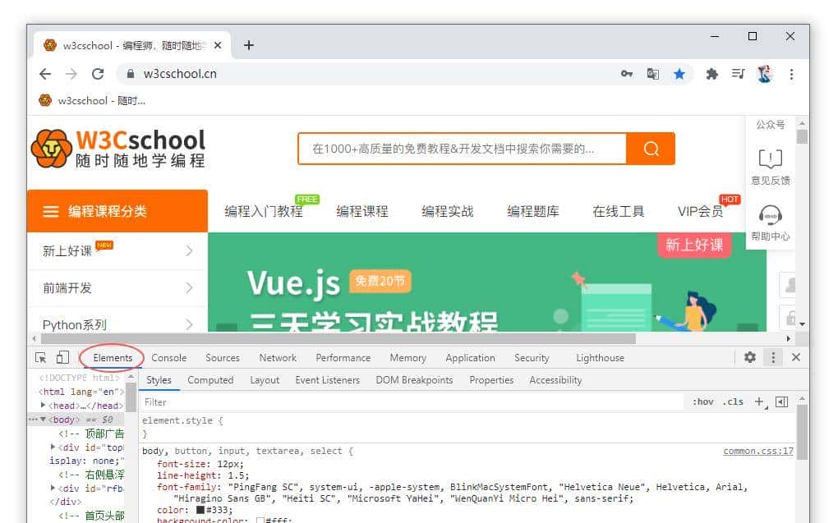Expand the div with id top in Elements
The image size is (838, 523).
pos(52,445)
